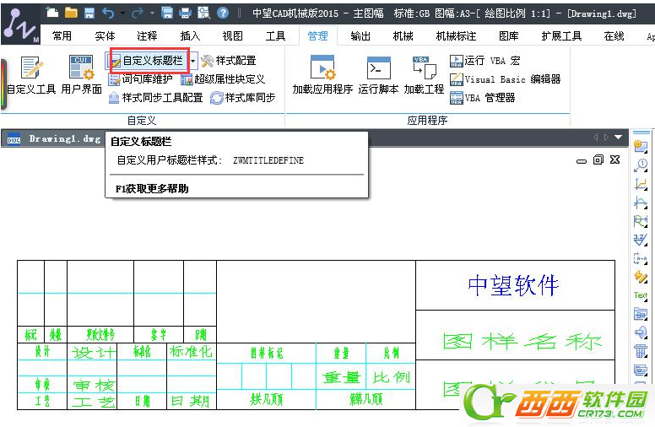Image resolution: width=655 pixels, height=427 pixels.
Task: Switch to the 注释 ribbon tab
Action: (147, 36)
